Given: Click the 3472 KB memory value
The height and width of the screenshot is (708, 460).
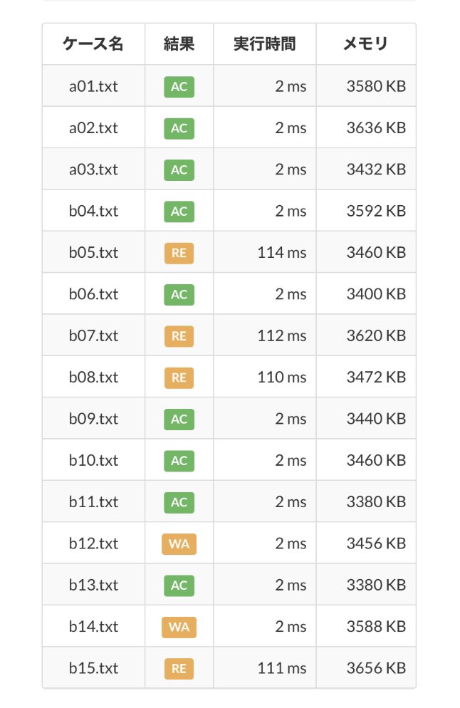Looking at the screenshot, I should pyautogui.click(x=376, y=377).
